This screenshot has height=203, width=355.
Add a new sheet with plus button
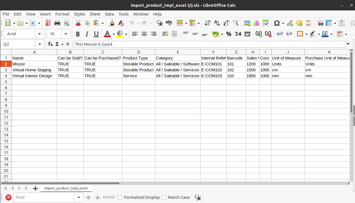tap(35, 188)
